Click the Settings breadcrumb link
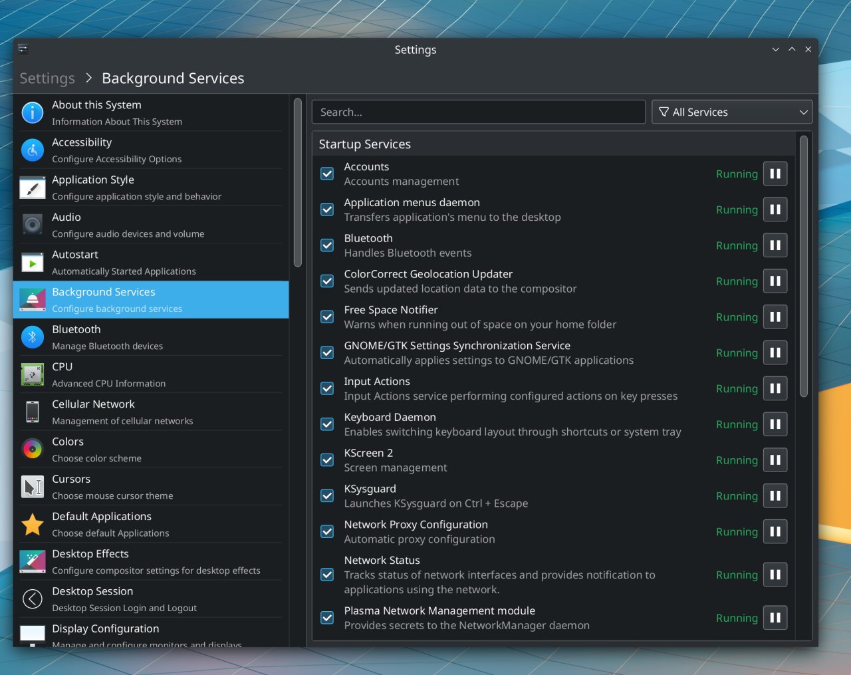The width and height of the screenshot is (851, 675). pos(47,78)
